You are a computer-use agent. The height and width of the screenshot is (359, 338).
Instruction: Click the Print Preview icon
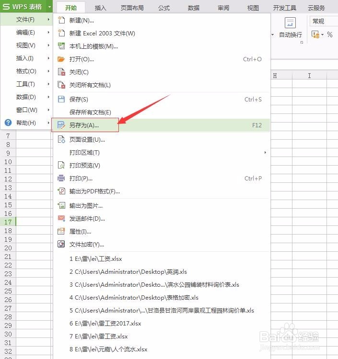click(61, 165)
